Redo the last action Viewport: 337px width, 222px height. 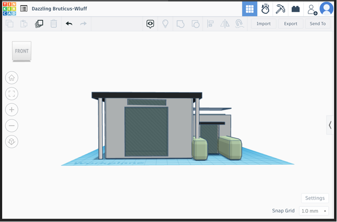point(83,24)
